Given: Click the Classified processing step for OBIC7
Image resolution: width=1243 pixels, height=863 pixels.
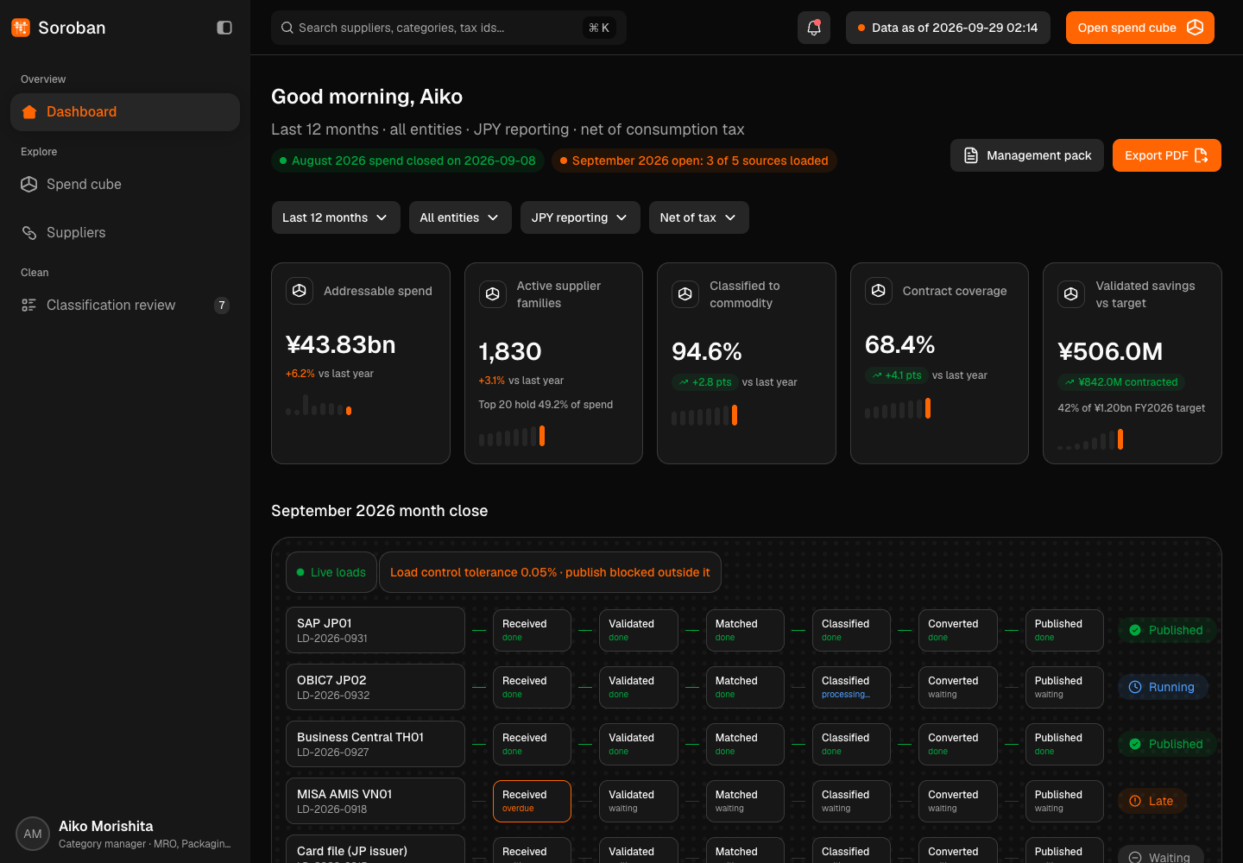Looking at the screenshot, I should 851,687.
